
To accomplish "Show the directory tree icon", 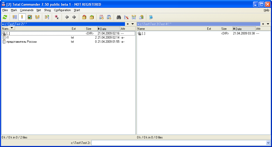I will point(37,17).
